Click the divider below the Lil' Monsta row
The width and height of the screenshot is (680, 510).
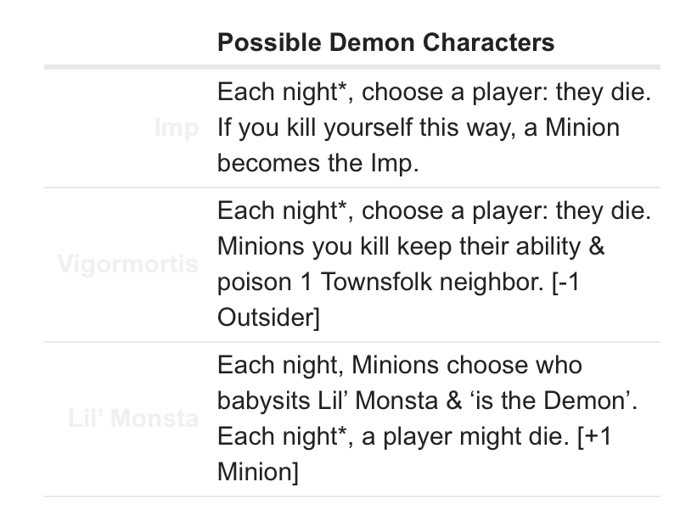tap(352, 496)
